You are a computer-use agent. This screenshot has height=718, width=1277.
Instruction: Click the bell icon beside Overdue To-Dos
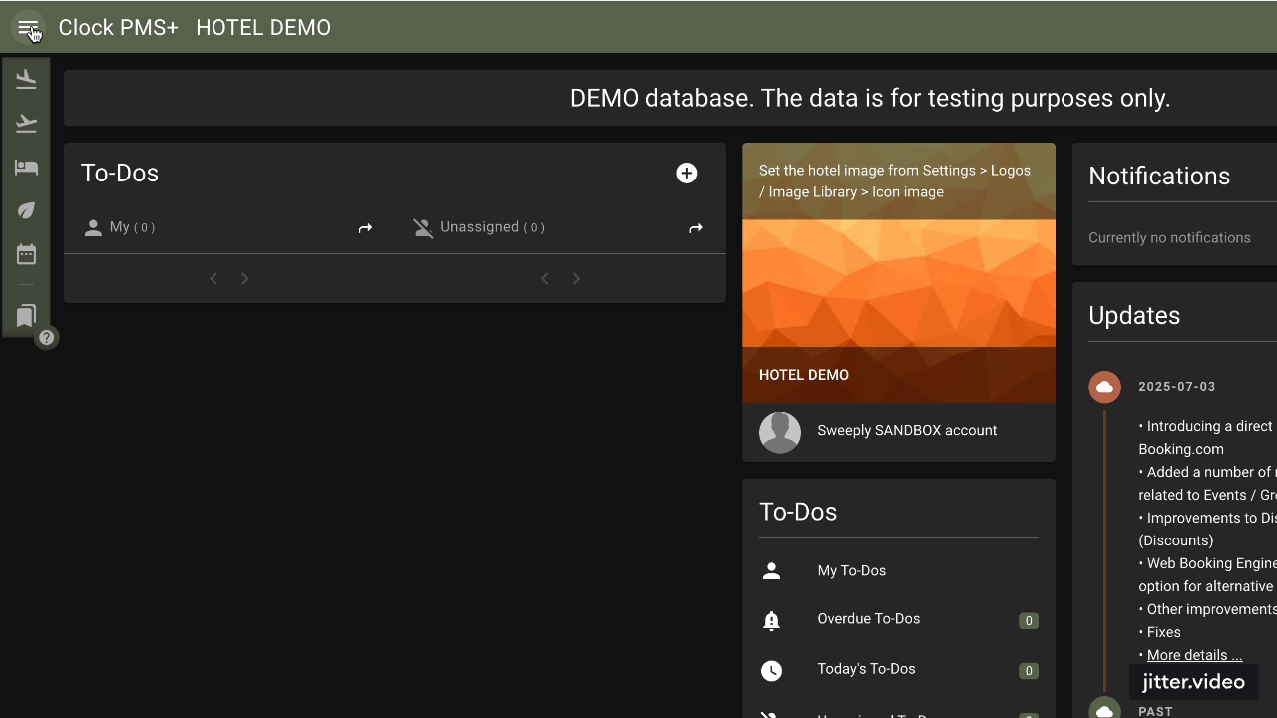771,621
